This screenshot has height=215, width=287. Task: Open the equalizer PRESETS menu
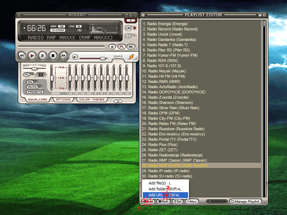(x=35, y=92)
